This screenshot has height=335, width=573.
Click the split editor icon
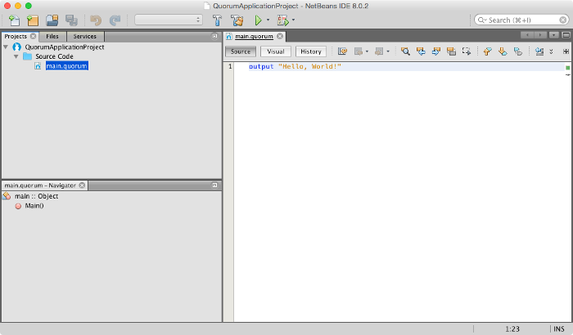[566, 51]
